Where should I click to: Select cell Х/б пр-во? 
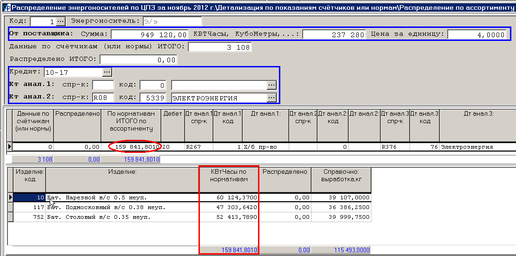tap(265, 147)
